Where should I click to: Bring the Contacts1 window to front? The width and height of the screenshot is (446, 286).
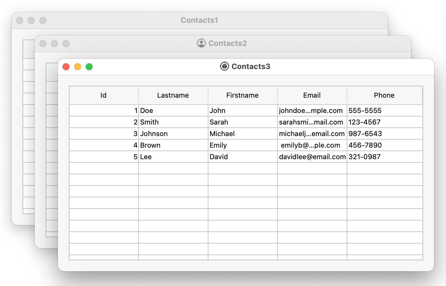coord(199,20)
